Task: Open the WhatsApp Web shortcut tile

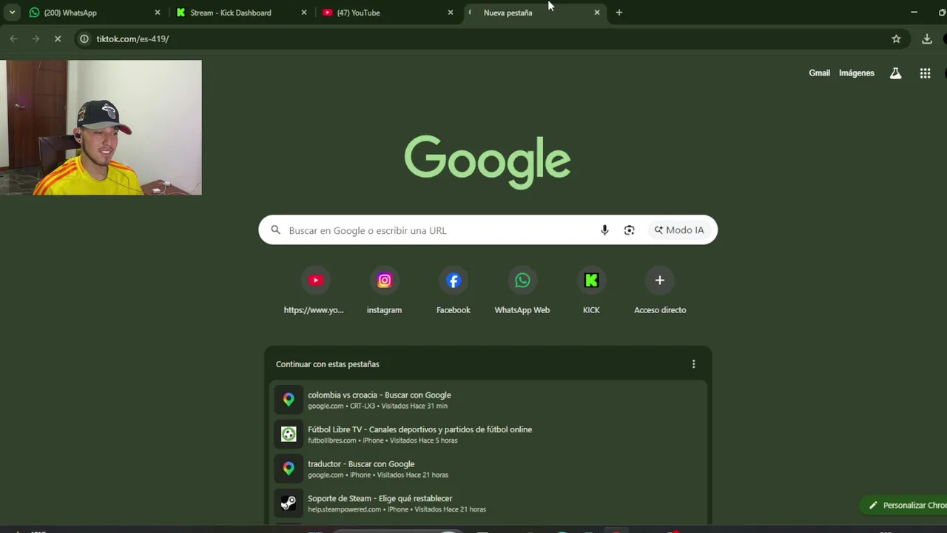Action: point(522,290)
